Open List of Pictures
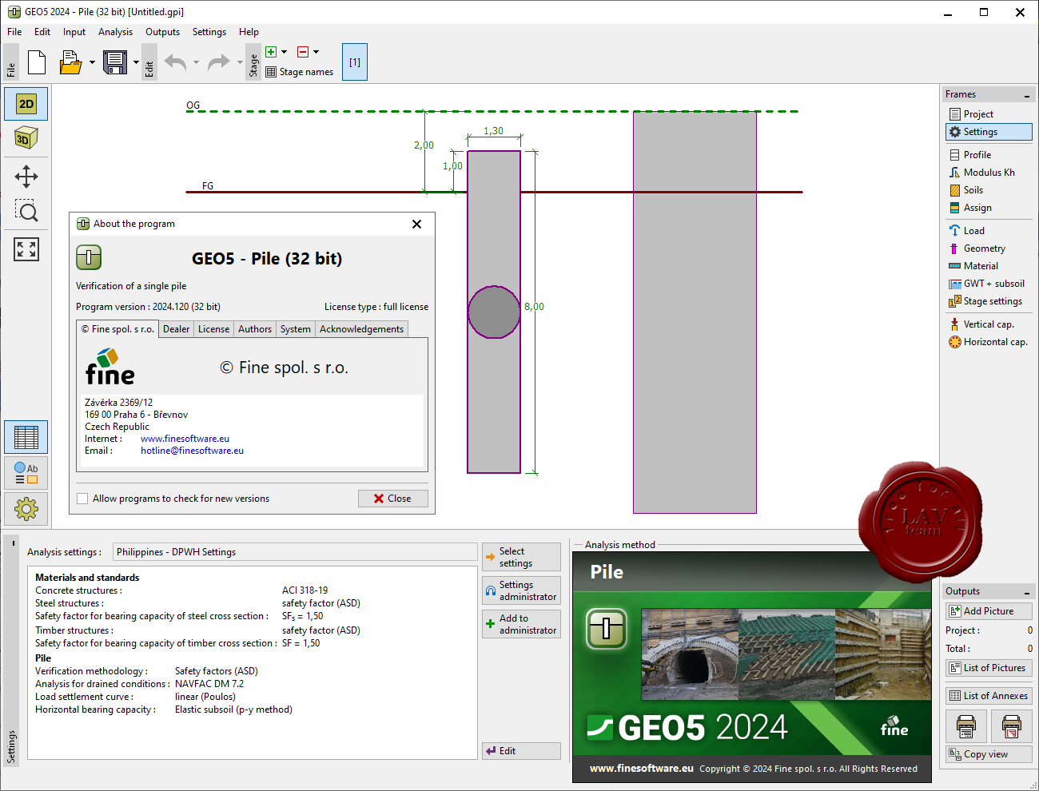 tap(989, 668)
